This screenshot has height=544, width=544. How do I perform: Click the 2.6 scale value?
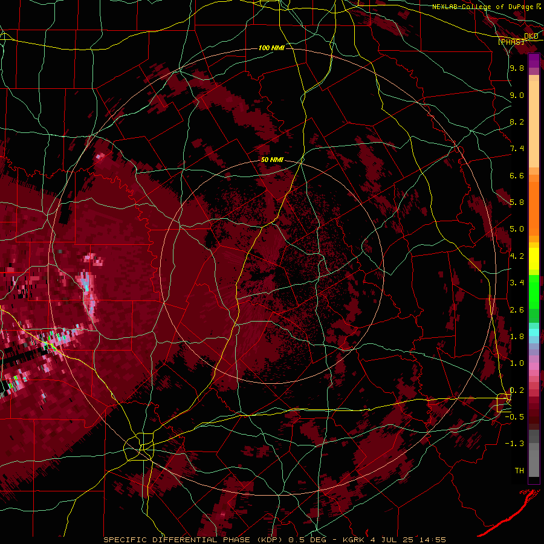coord(517,310)
